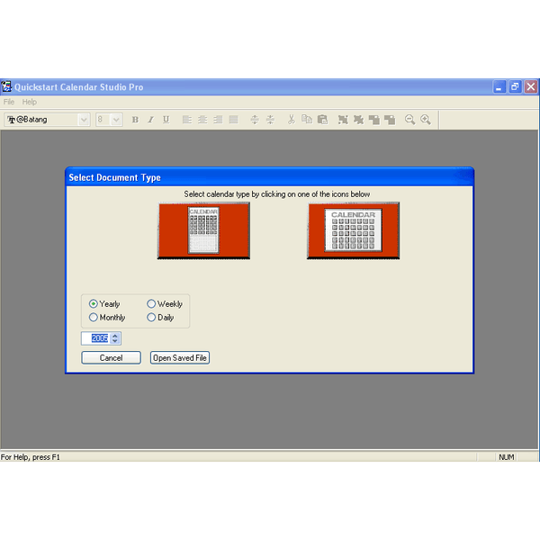Align text right using toolbar icon
This screenshot has height=540, width=540.
pyautogui.click(x=218, y=120)
